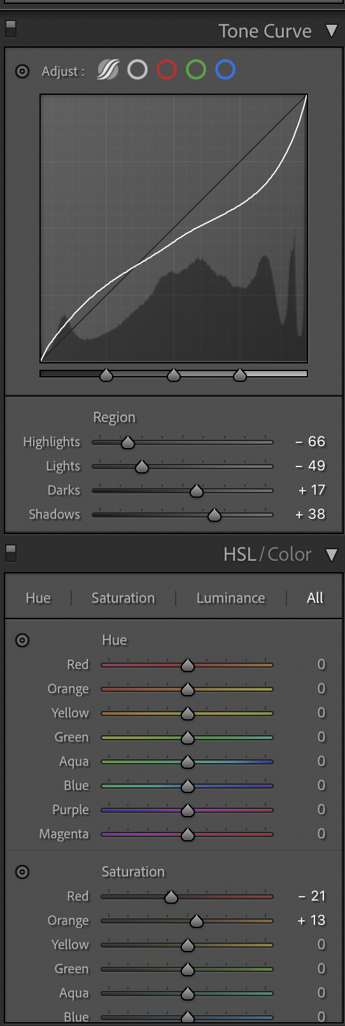
Task: Collapse the HSL/Color panel triangle
Action: coord(332,554)
